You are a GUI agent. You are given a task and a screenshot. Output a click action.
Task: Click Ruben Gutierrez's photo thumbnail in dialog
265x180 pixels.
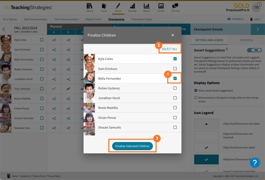pos(89,88)
